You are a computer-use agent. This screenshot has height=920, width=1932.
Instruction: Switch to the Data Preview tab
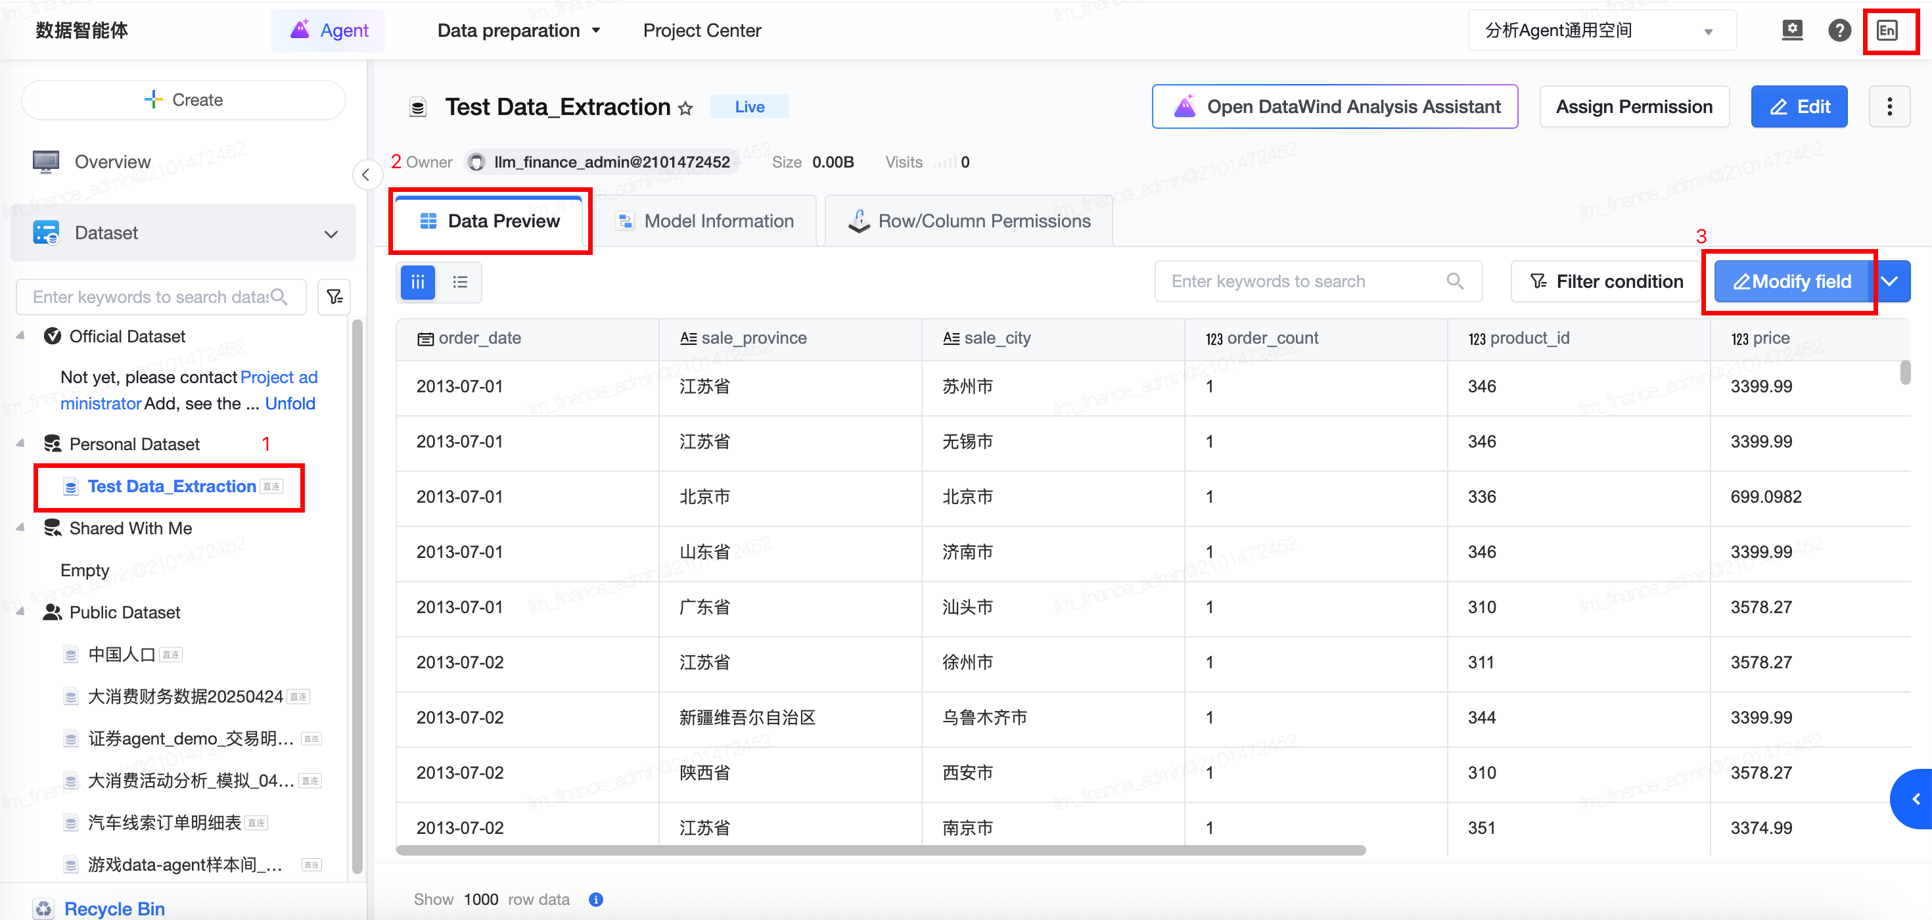point(490,221)
